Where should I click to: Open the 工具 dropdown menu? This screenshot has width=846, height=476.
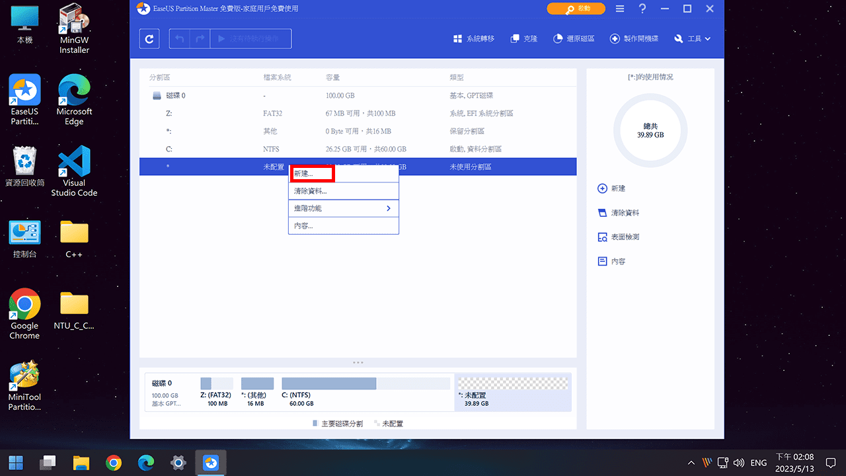click(691, 38)
